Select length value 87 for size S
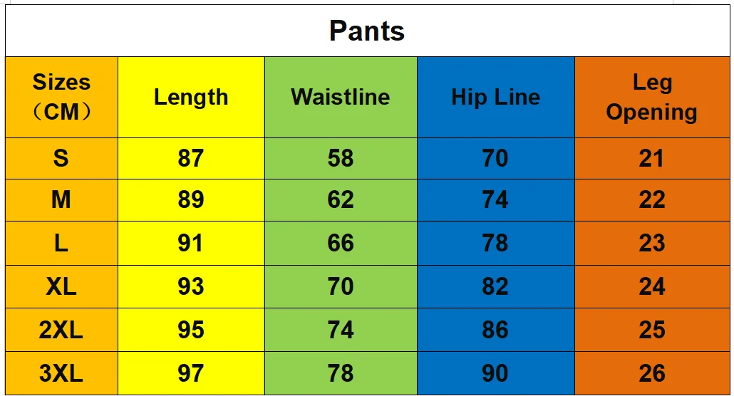The width and height of the screenshot is (734, 396). 191,158
